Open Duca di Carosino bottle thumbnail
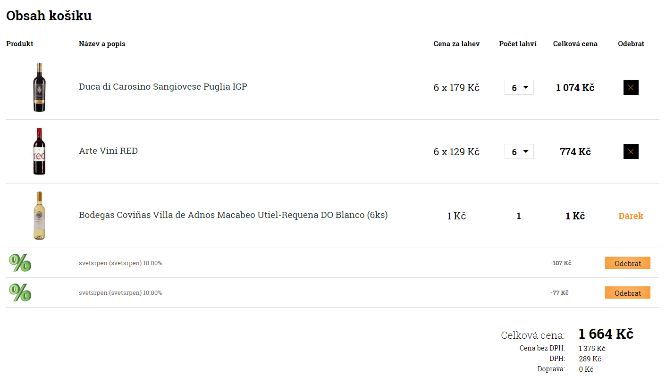The width and height of the screenshot is (666, 376). 40,87
